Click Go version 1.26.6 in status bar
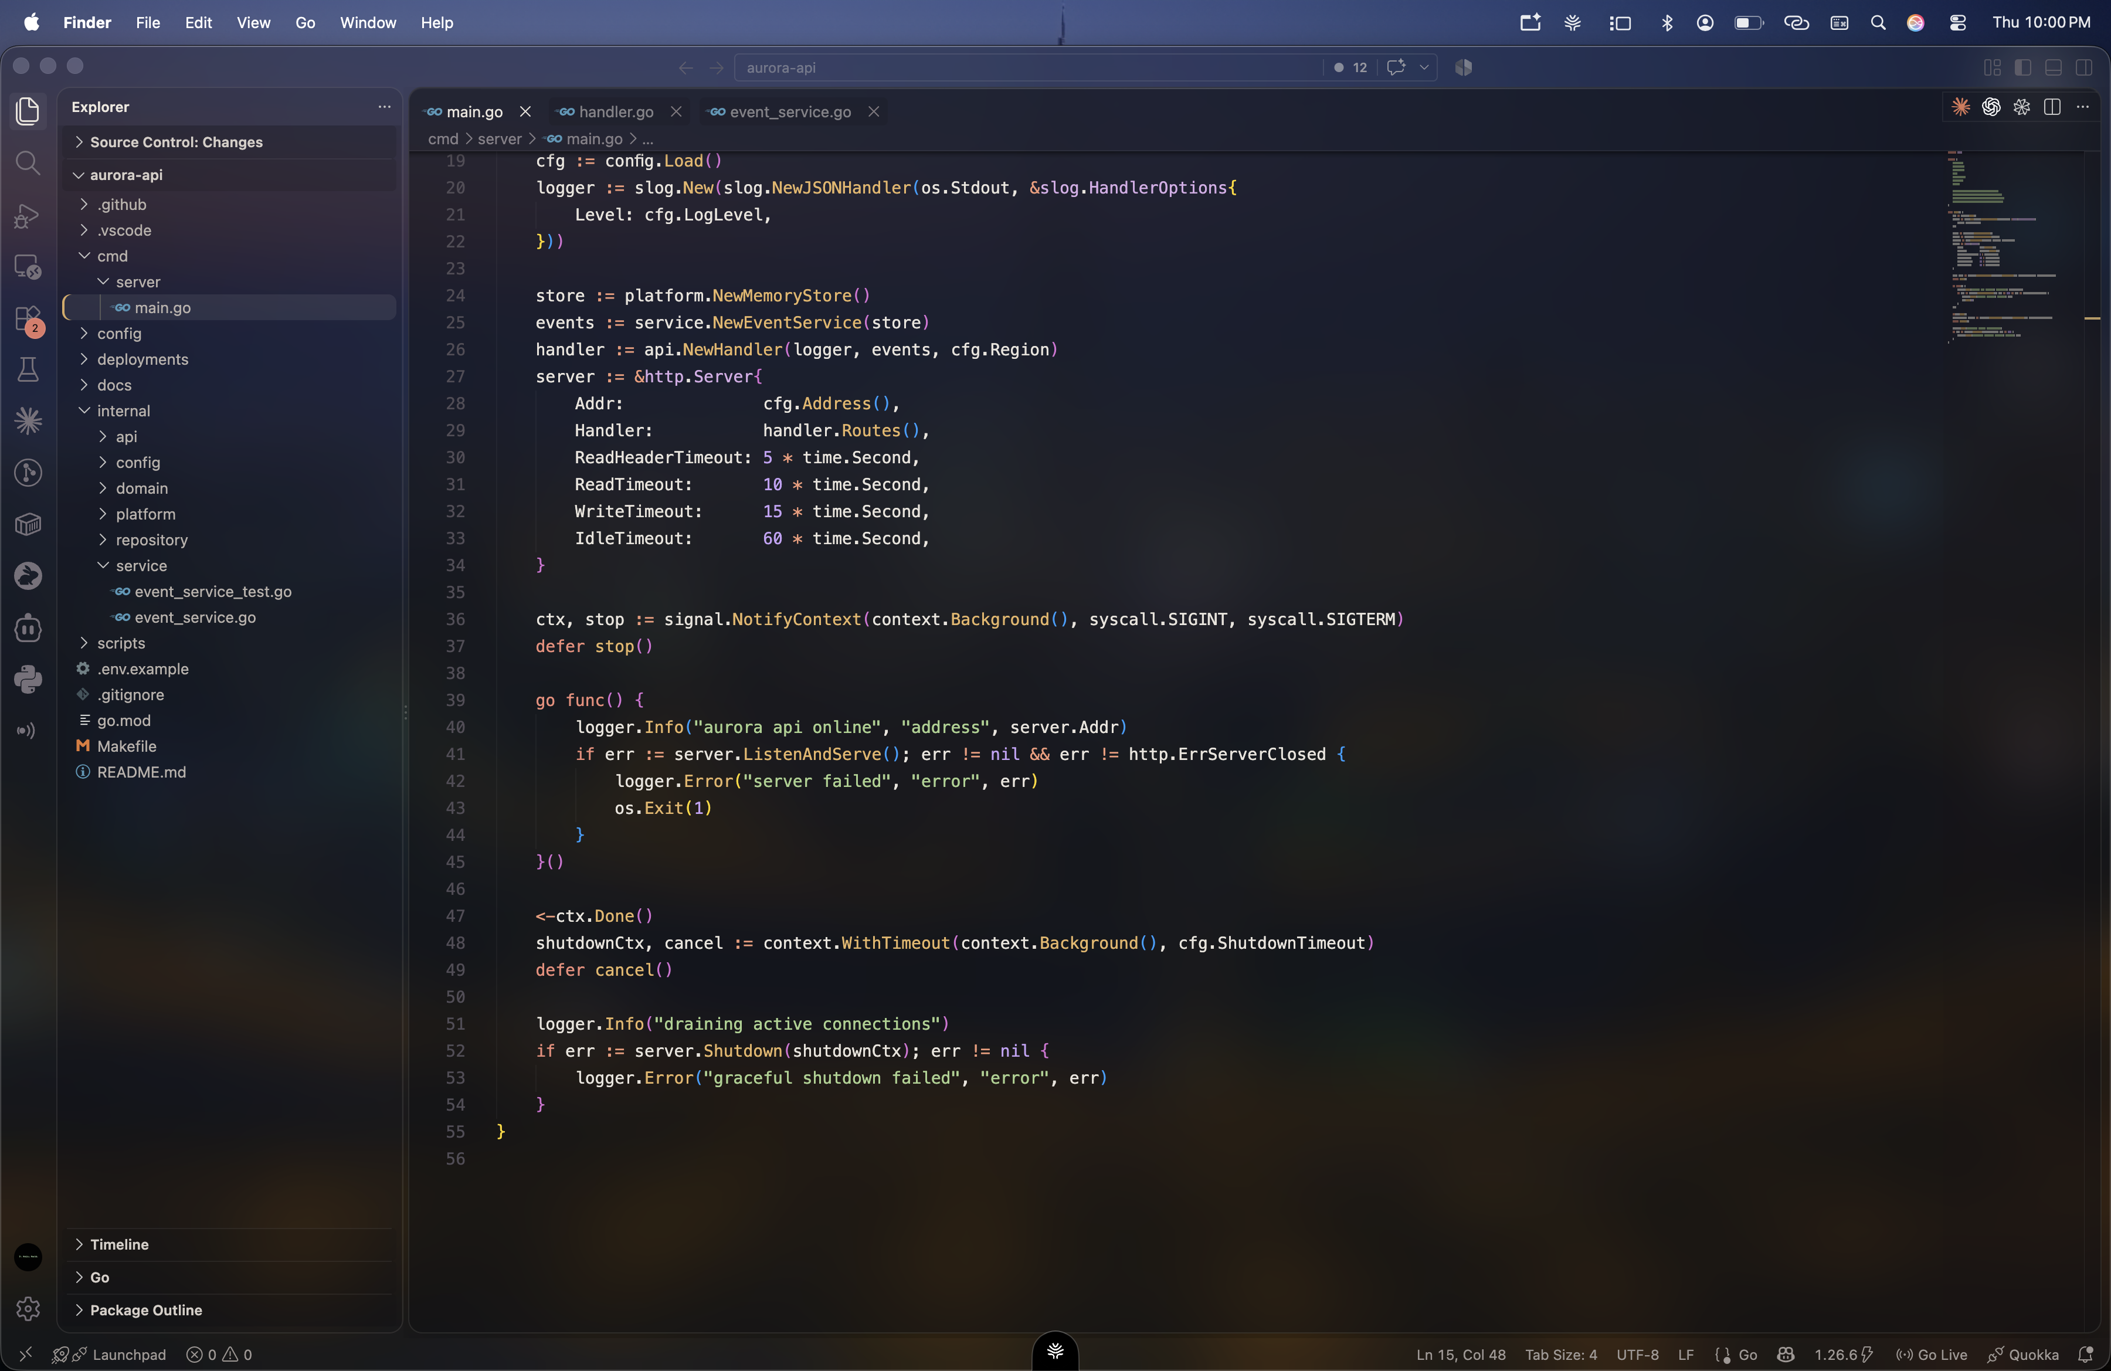 click(1843, 1354)
